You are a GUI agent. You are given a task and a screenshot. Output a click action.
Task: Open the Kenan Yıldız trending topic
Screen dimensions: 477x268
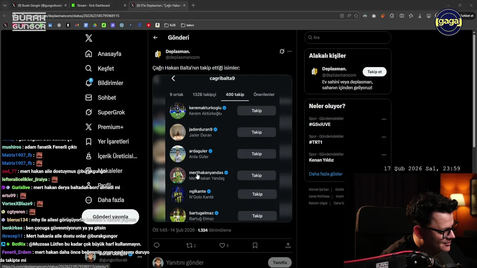coord(321,160)
